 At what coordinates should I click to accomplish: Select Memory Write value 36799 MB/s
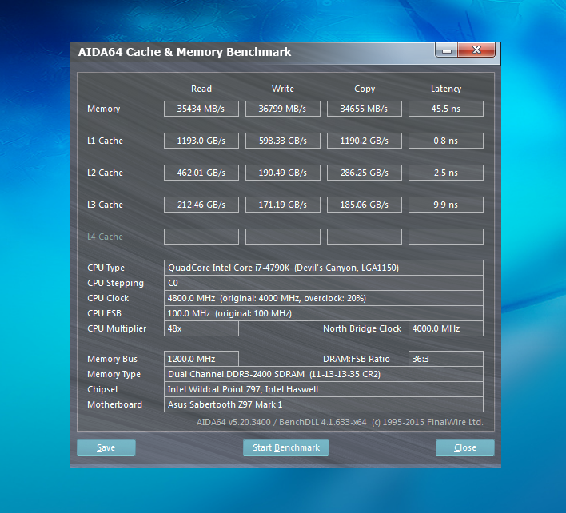283,109
